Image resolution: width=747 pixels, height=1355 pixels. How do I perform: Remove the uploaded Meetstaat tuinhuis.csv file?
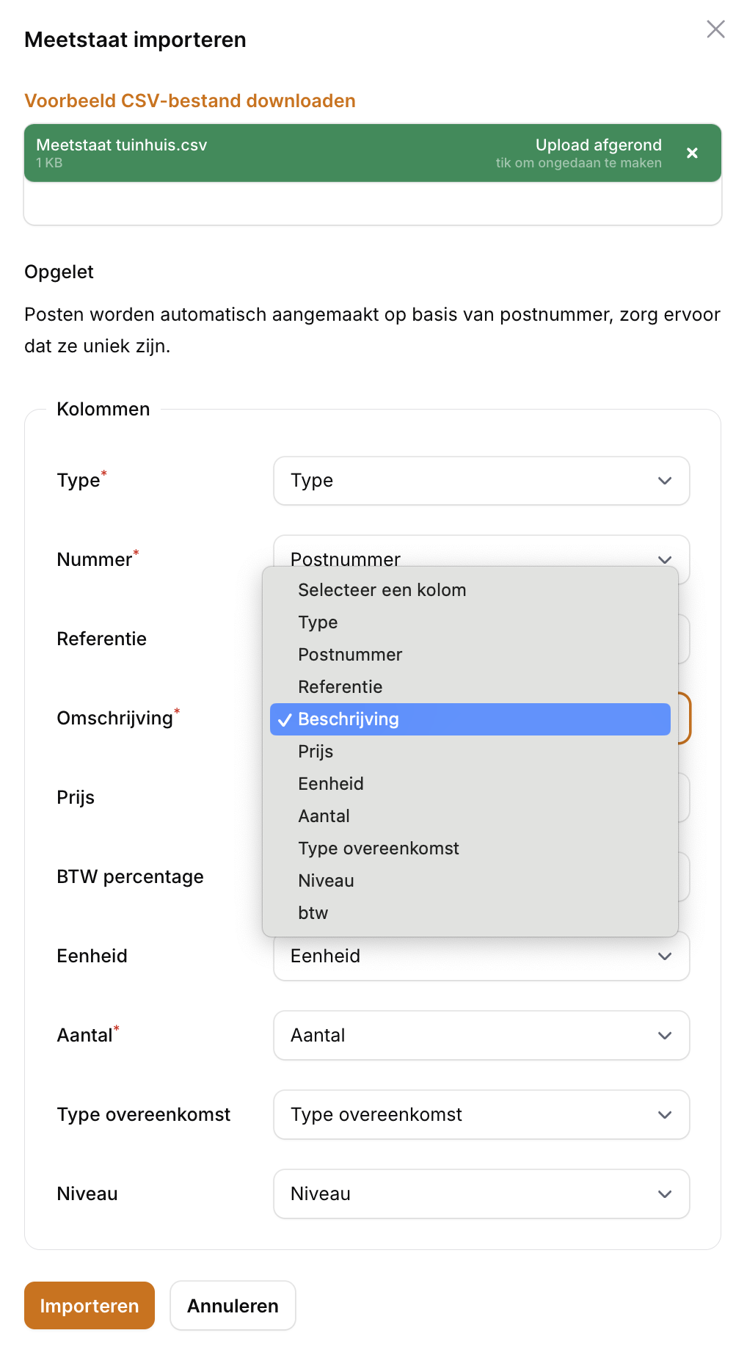(x=692, y=153)
